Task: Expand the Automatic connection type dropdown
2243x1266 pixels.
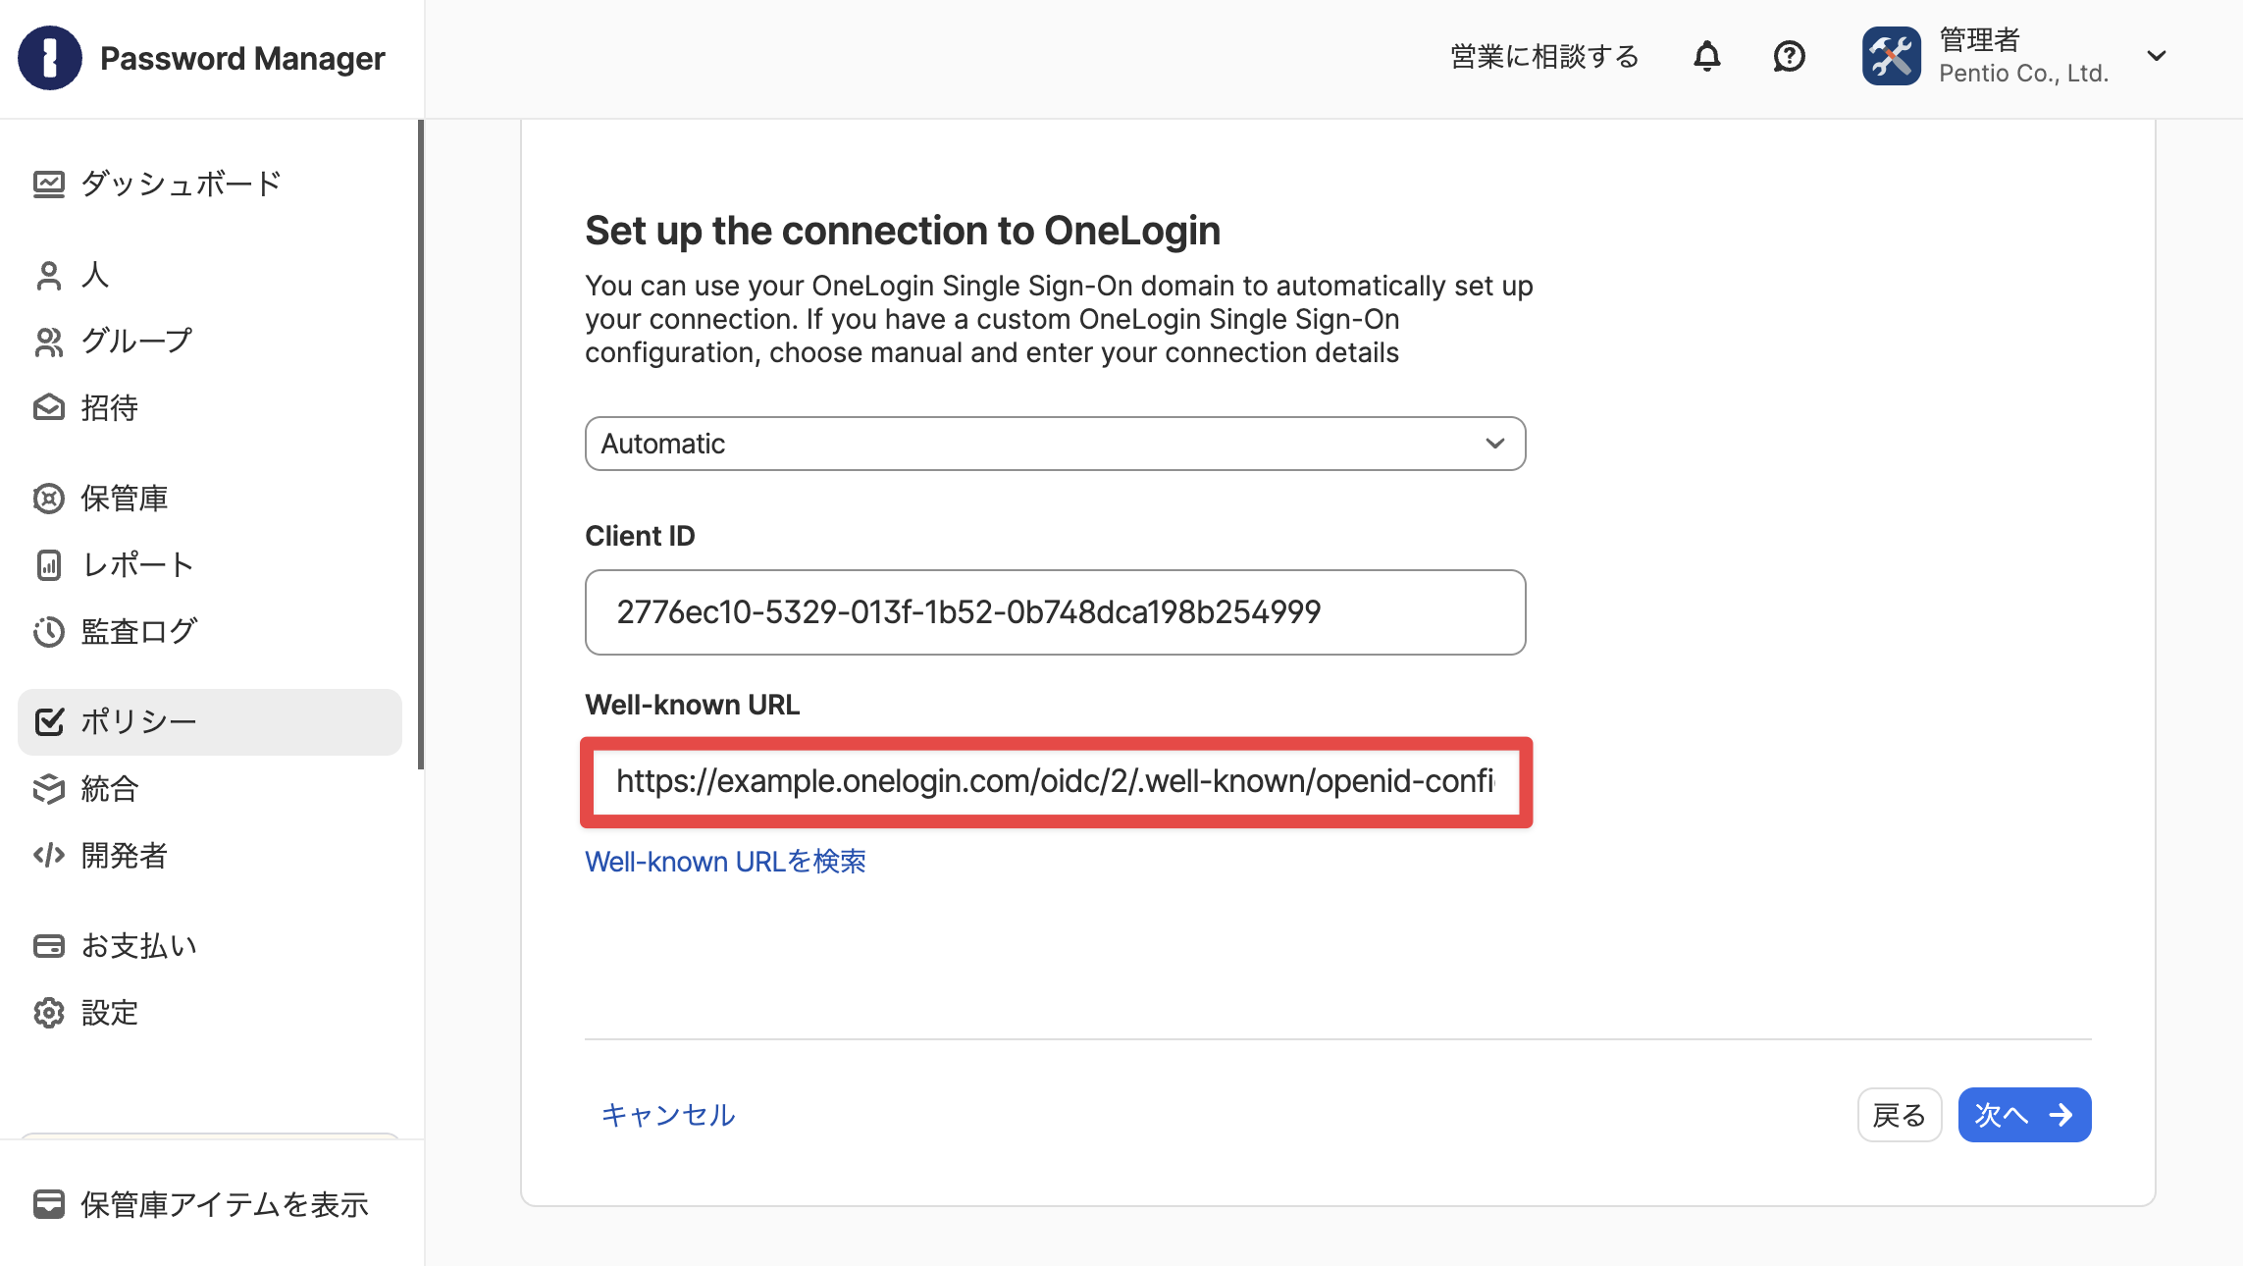Action: pyautogui.click(x=1055, y=444)
